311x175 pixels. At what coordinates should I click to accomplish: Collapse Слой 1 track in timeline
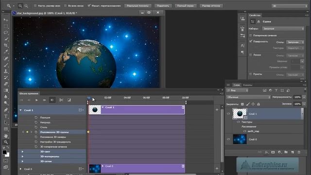(20, 110)
